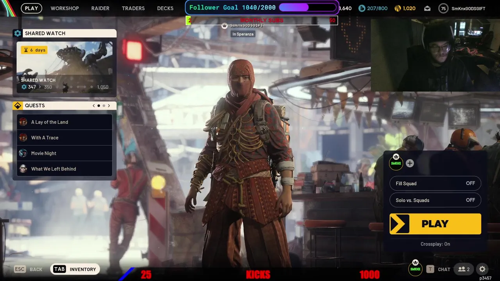
Task: Go to previous quests page arrow
Action: [x=94, y=106]
